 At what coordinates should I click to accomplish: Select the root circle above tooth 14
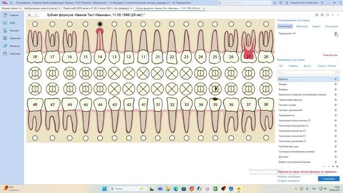pyautogui.click(x=100, y=24)
